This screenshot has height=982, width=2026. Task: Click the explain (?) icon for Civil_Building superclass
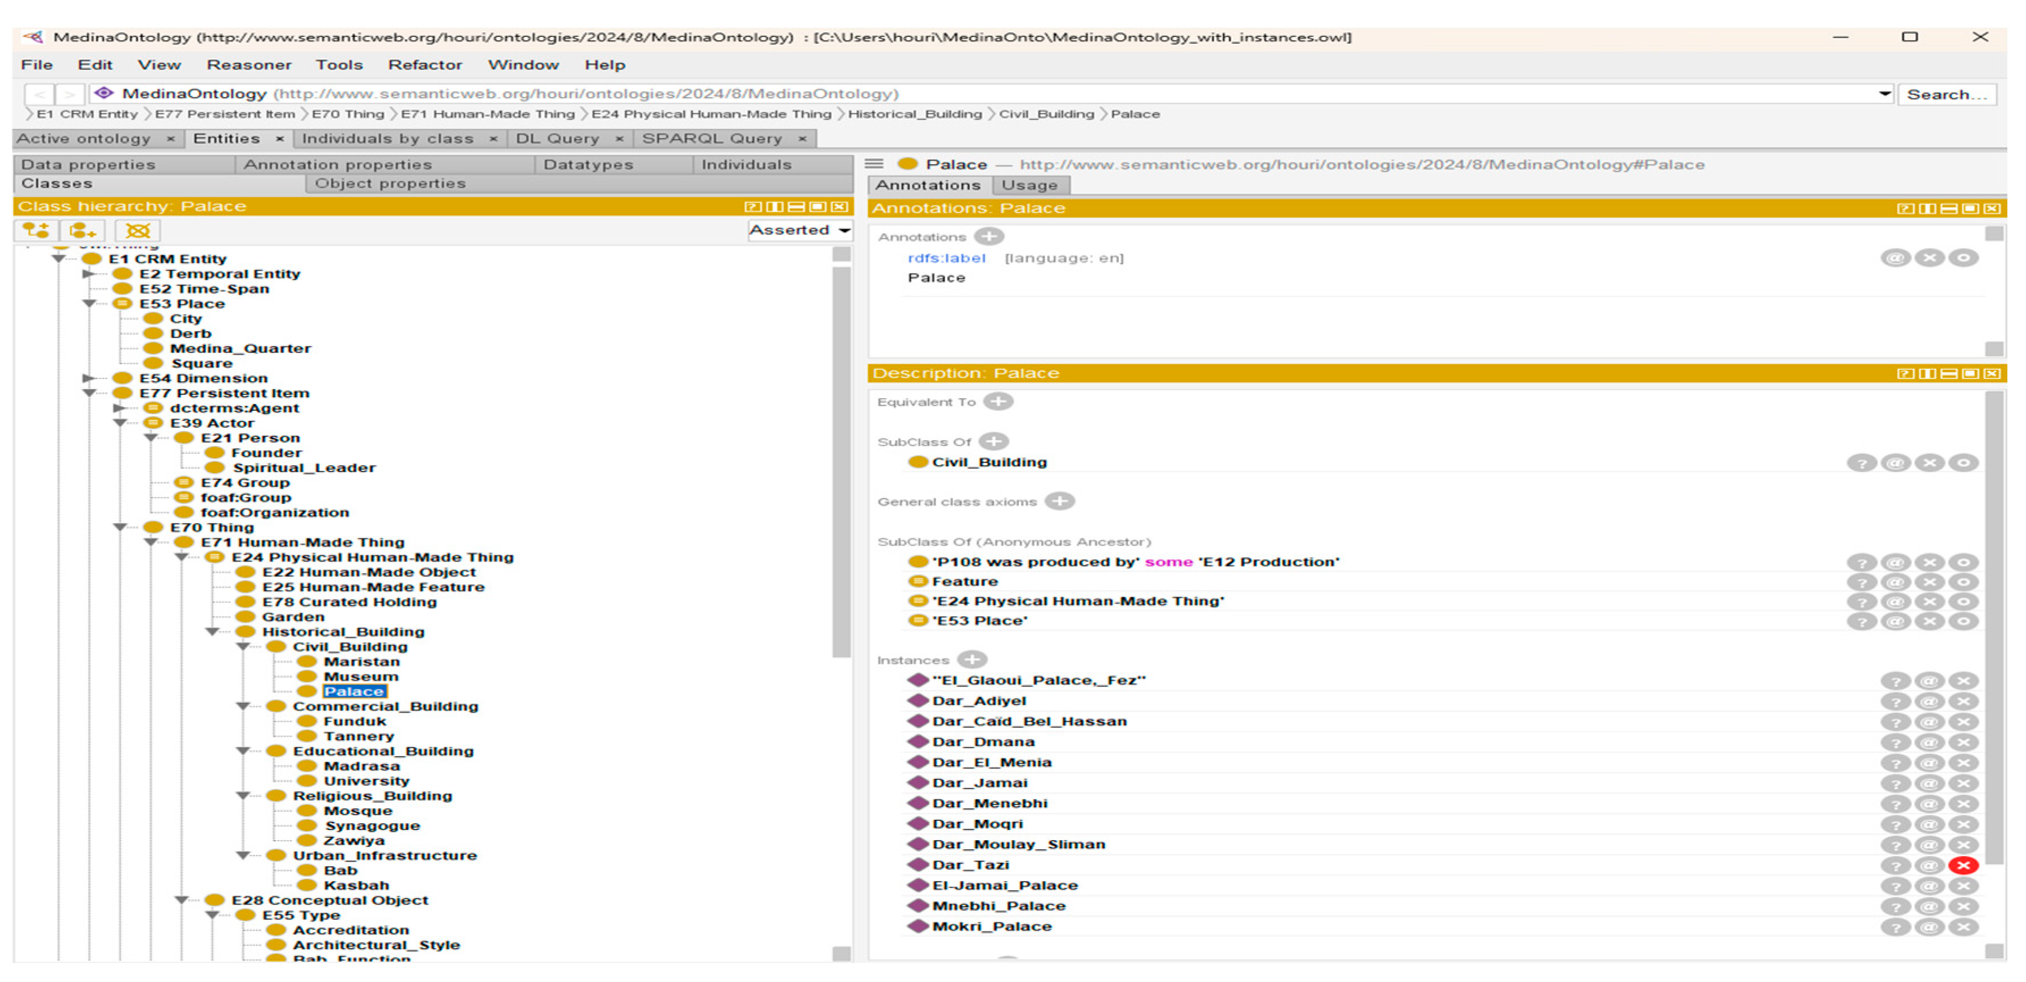(1861, 463)
